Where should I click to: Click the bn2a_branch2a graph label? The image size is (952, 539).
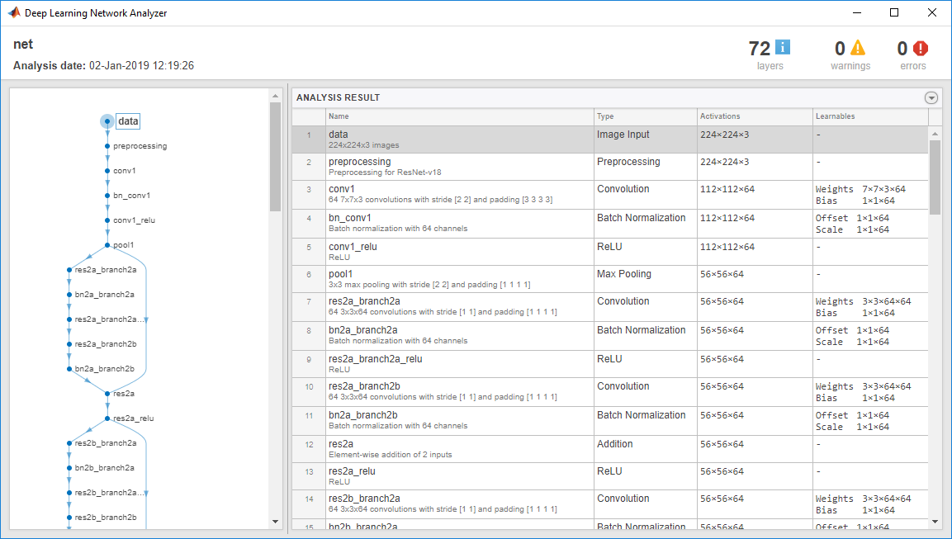click(104, 295)
